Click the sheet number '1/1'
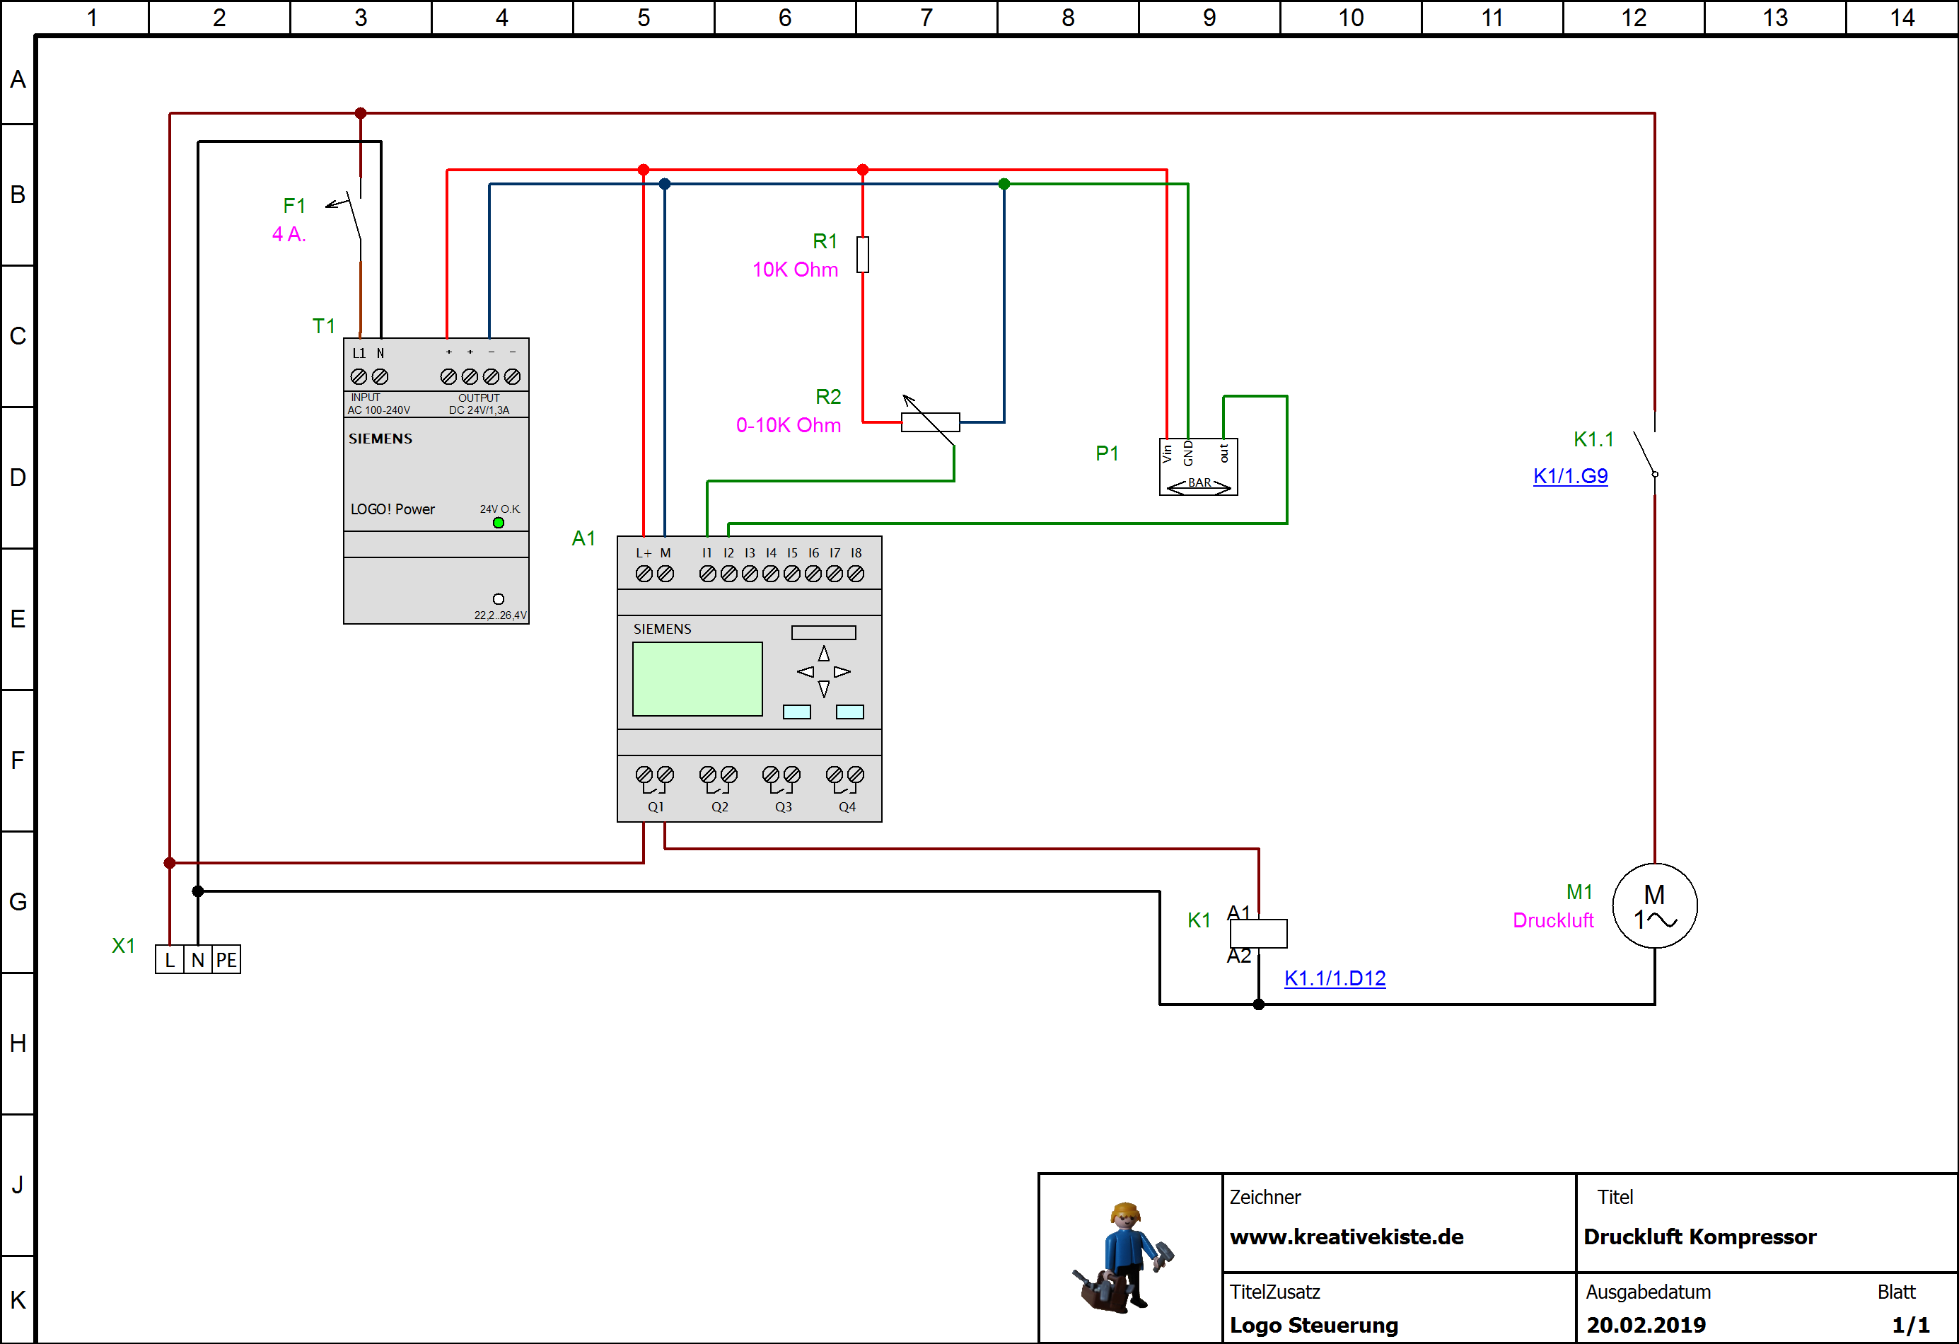The height and width of the screenshot is (1344, 1959). [1910, 1326]
